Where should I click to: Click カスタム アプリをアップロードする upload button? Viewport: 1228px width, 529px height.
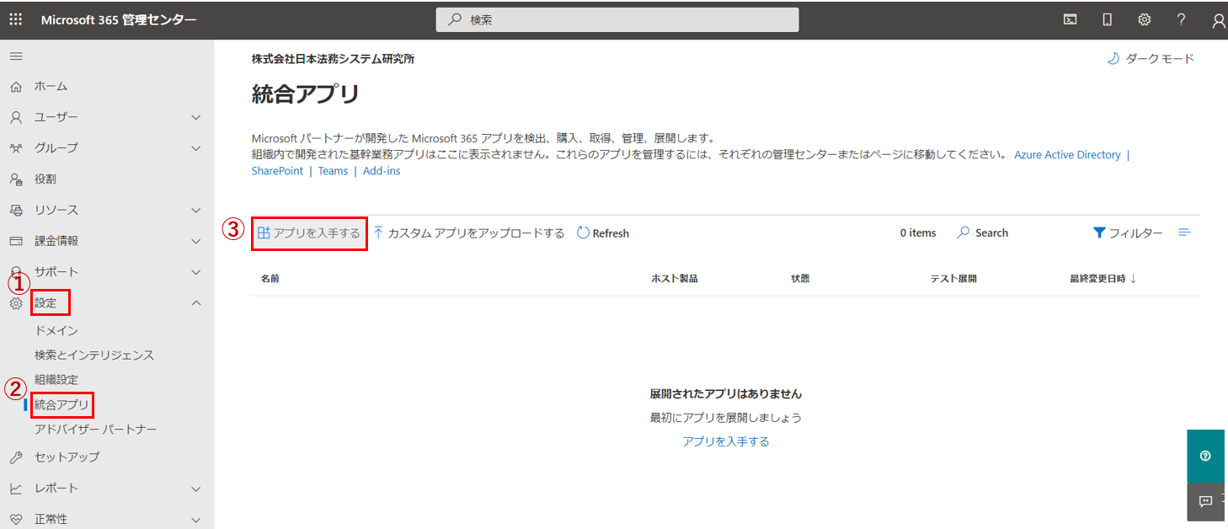tap(468, 233)
